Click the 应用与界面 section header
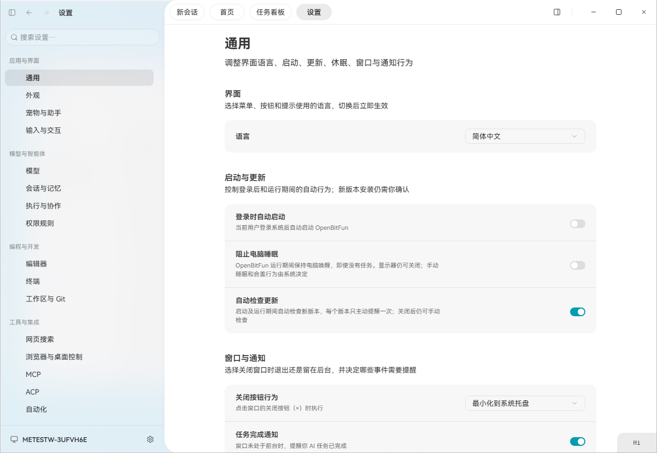This screenshot has width=657, height=453. (25, 61)
